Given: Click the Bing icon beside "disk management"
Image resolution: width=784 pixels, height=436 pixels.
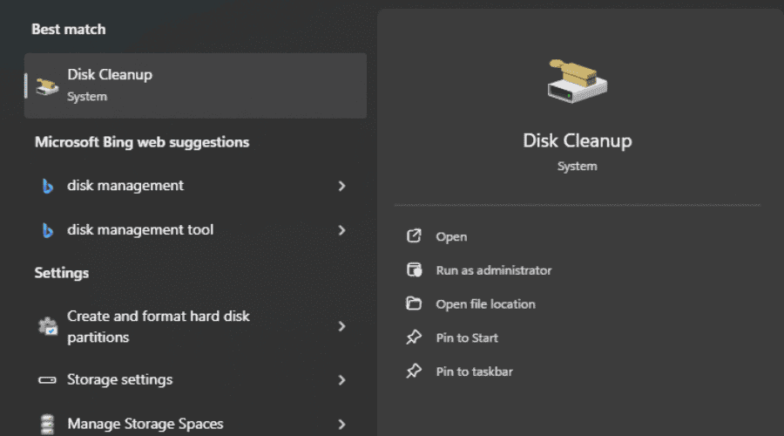Looking at the screenshot, I should pyautogui.click(x=48, y=186).
